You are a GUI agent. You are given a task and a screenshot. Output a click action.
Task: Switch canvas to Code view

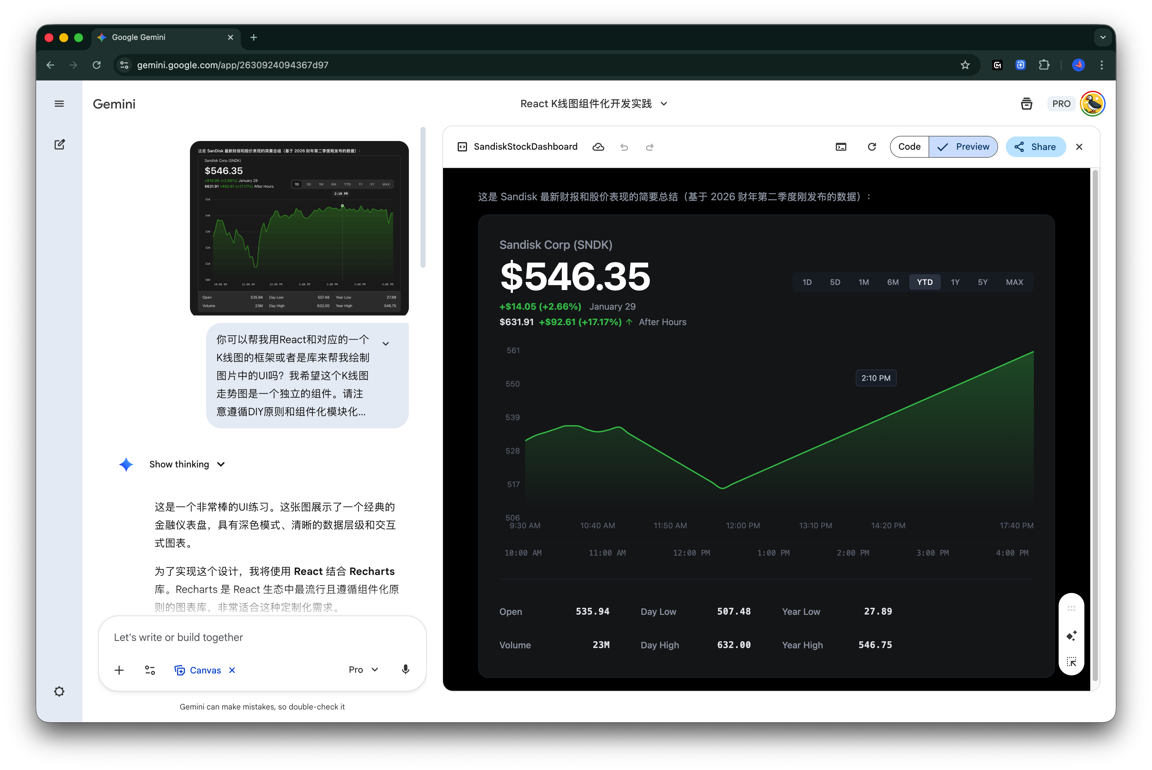pyautogui.click(x=909, y=147)
